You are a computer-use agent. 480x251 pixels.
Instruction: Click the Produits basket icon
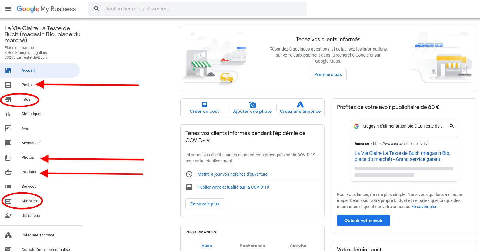point(8,172)
